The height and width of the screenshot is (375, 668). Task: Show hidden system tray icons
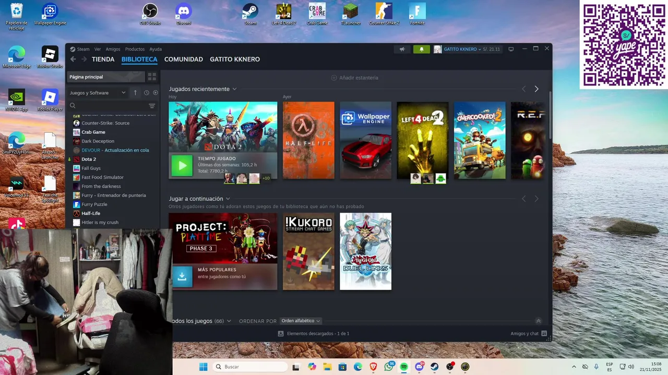coord(574,367)
